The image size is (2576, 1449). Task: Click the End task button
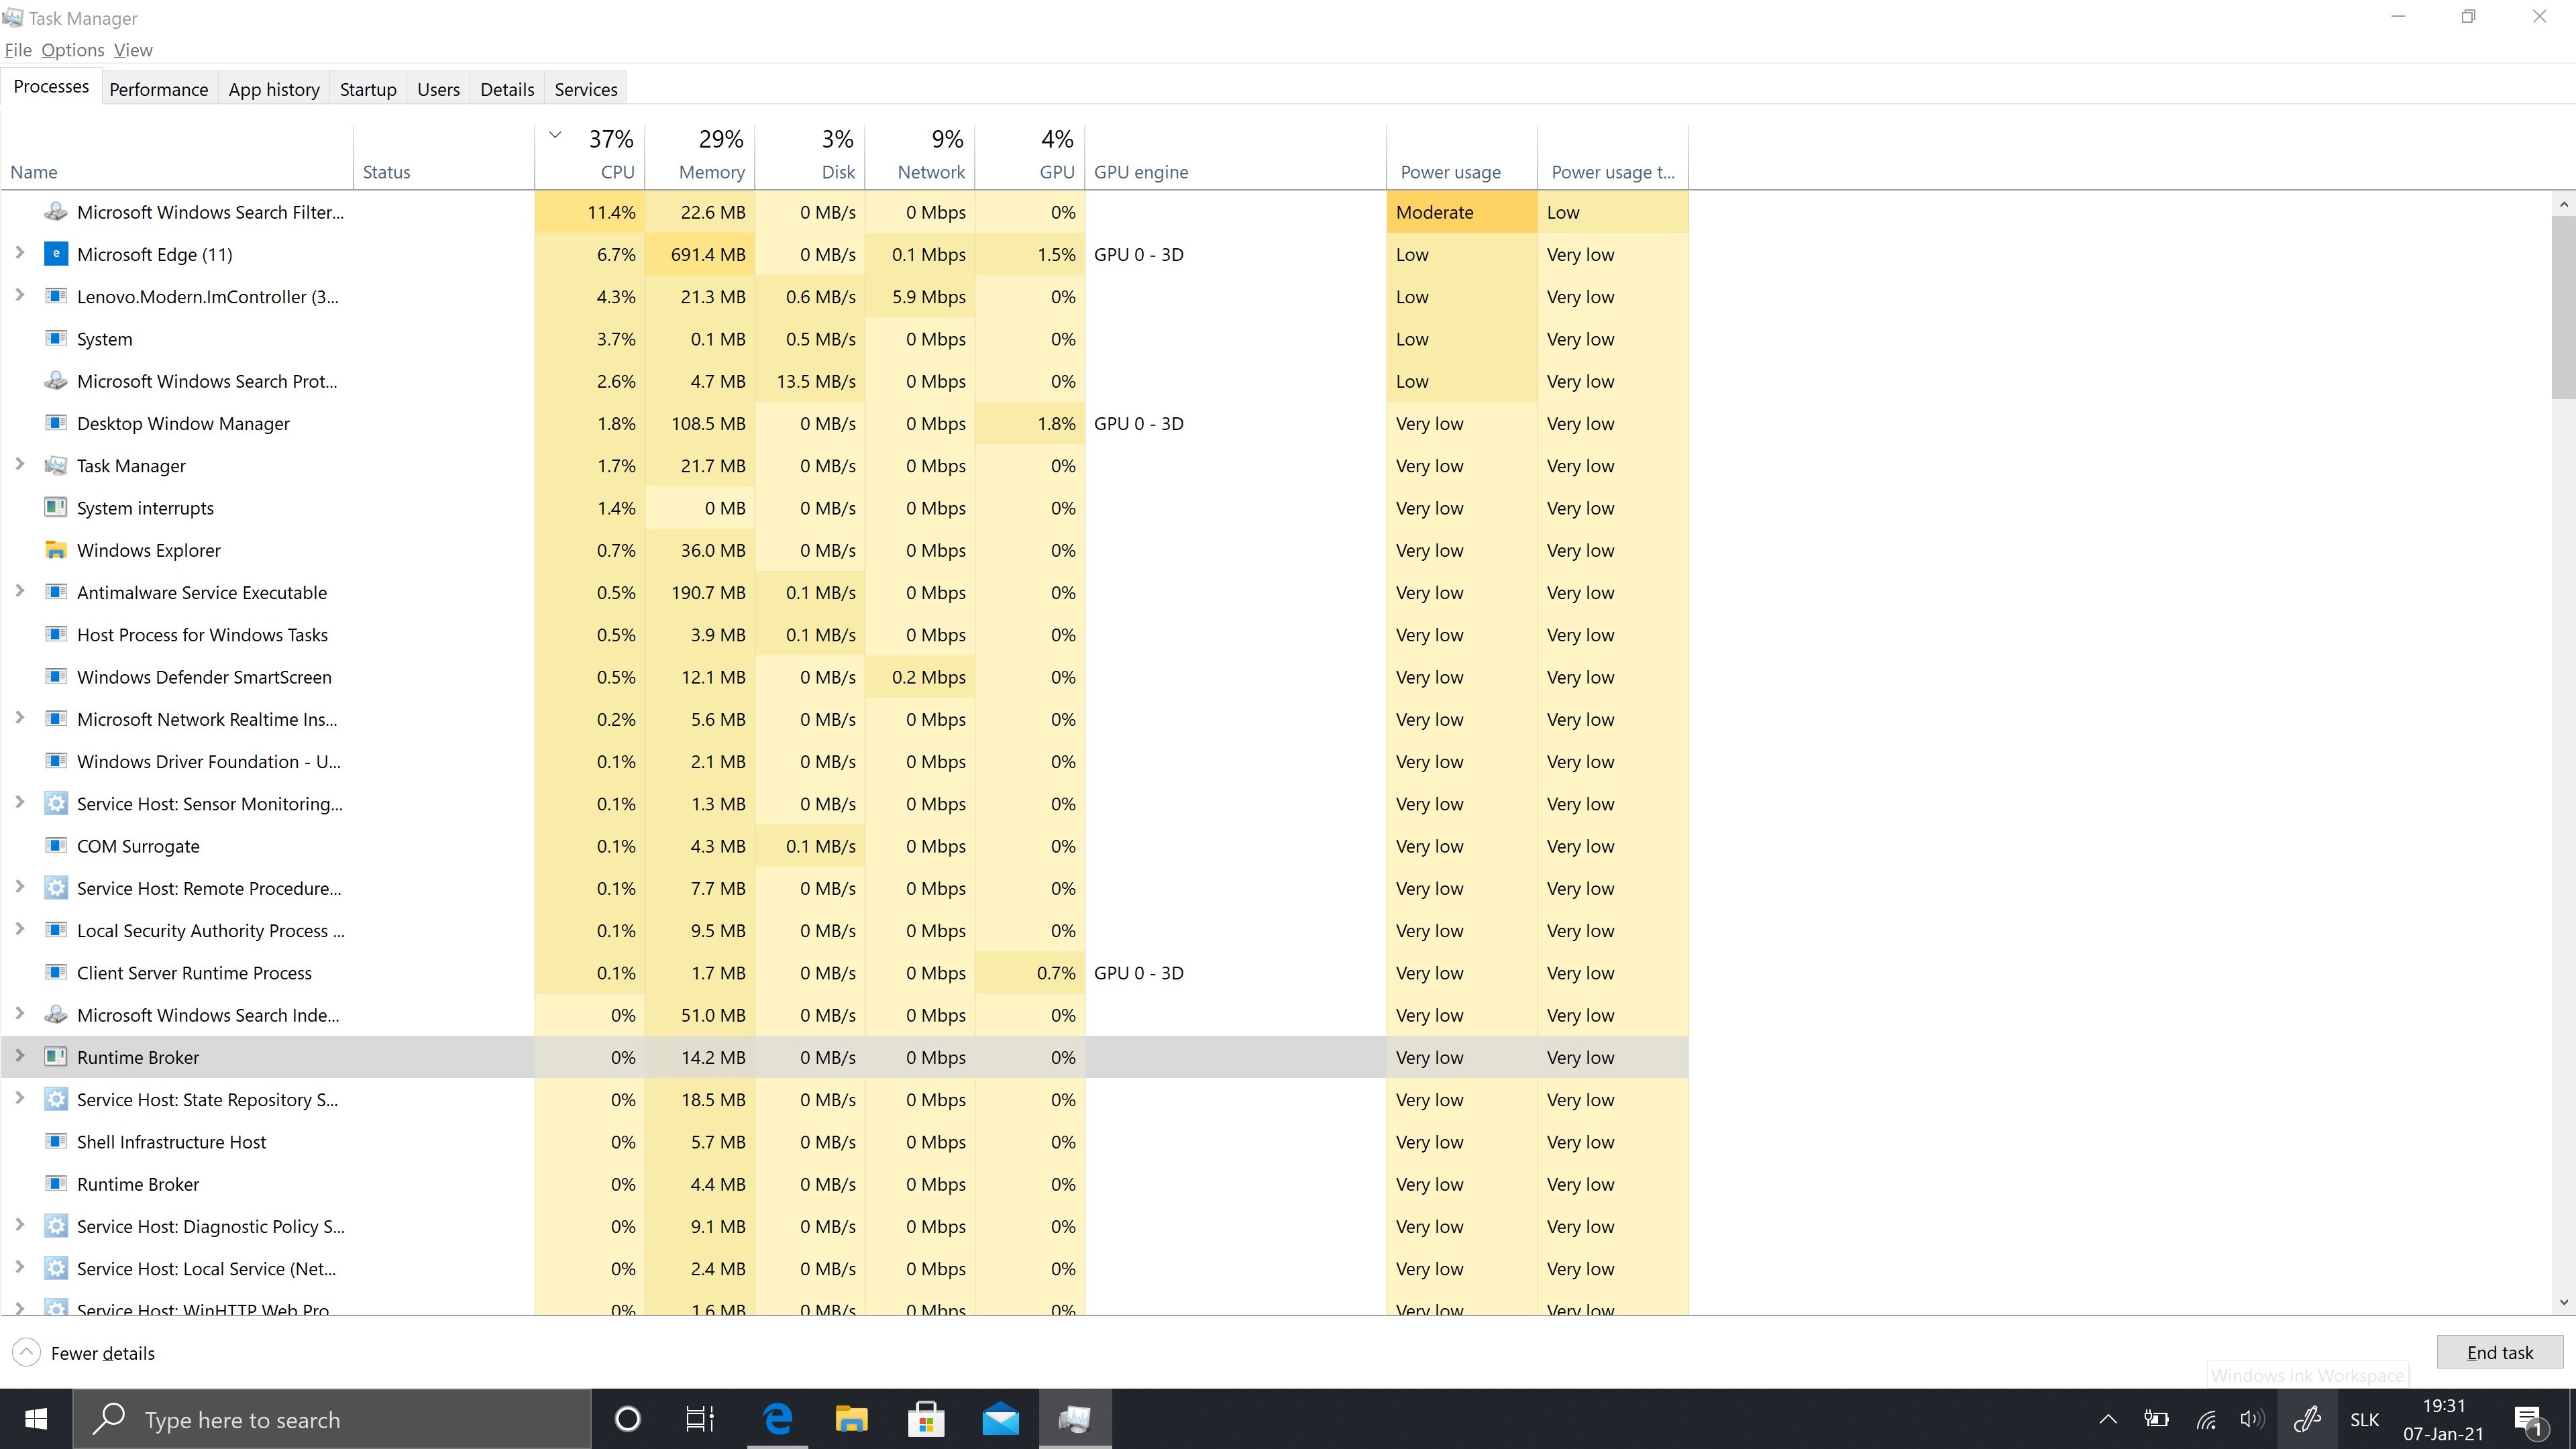click(x=2499, y=1353)
